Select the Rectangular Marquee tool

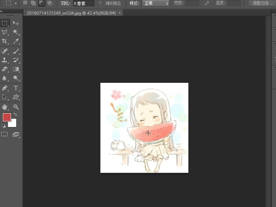5,23
